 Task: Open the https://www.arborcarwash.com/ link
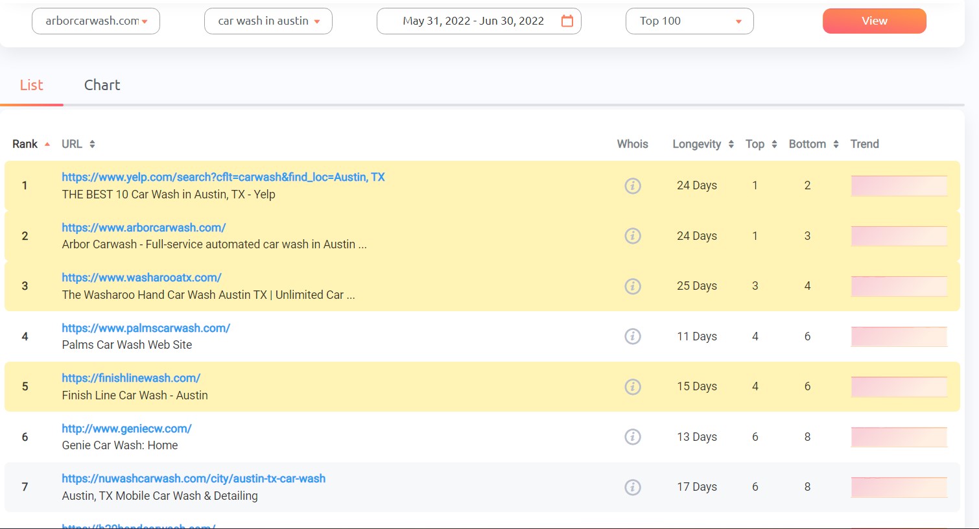tap(144, 228)
